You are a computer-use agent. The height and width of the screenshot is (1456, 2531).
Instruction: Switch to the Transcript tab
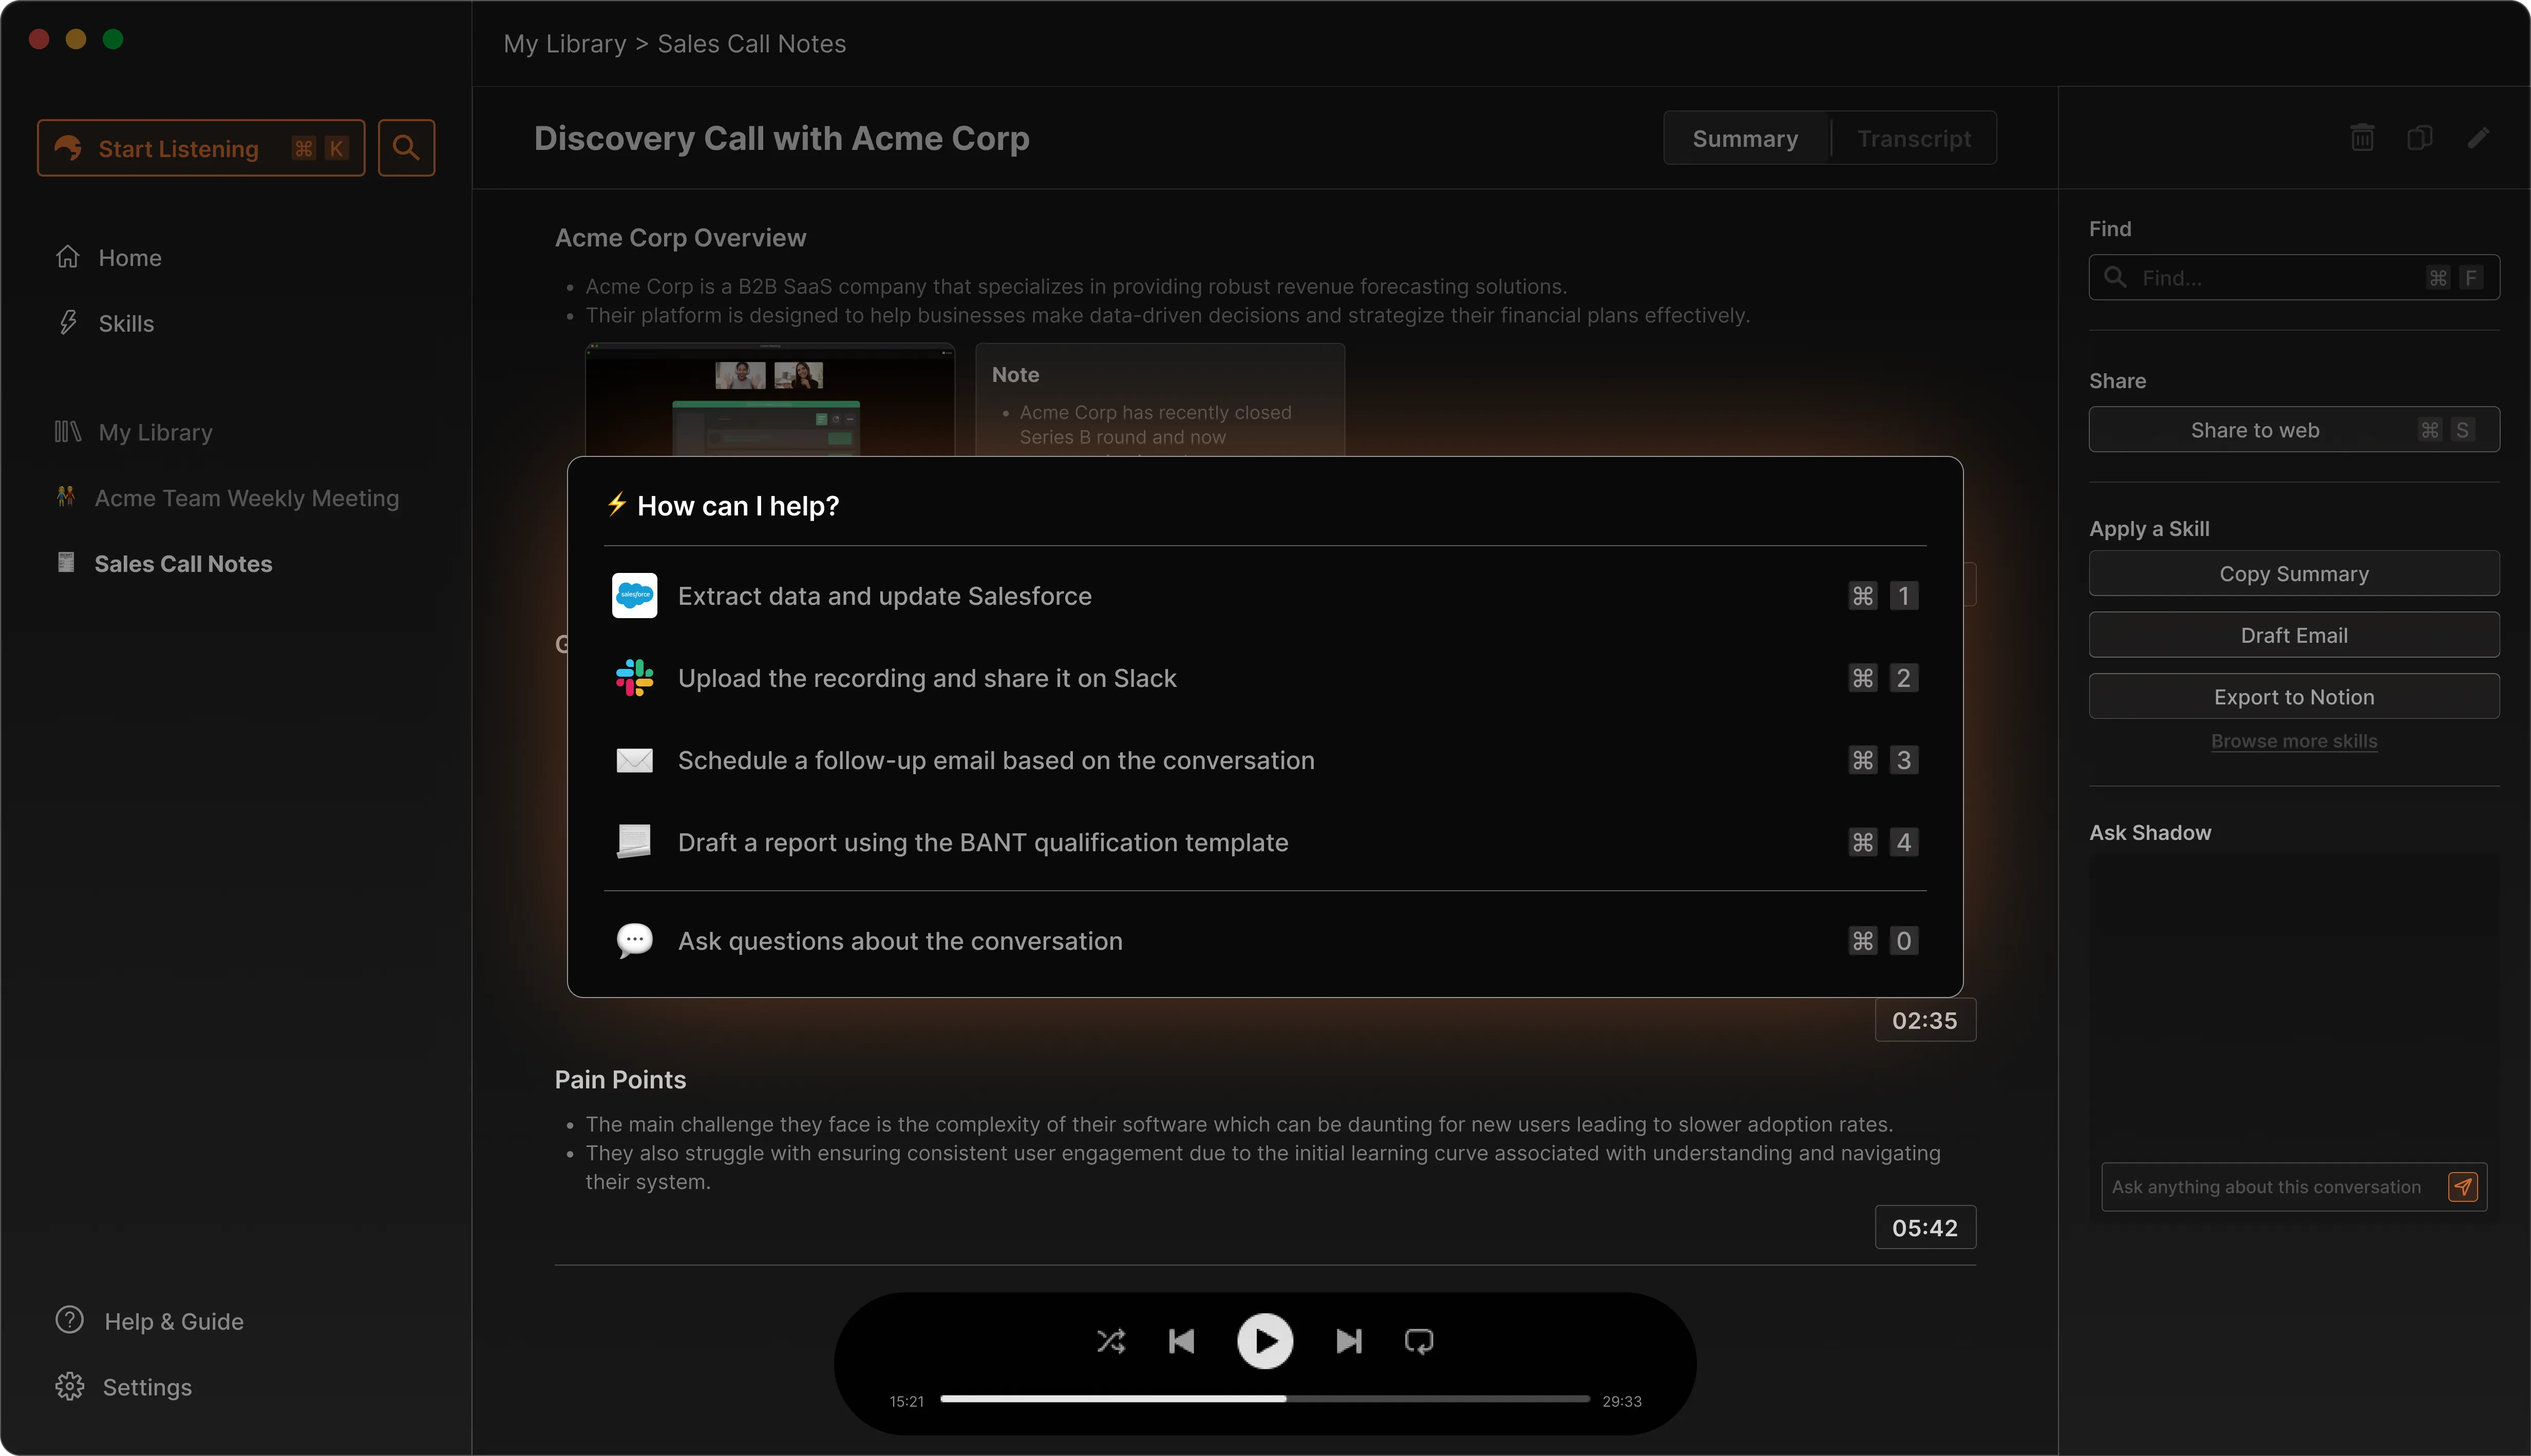click(1913, 138)
